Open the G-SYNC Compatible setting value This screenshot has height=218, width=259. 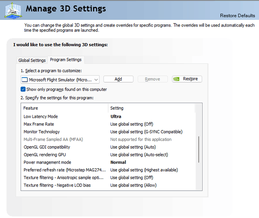coord(146,132)
